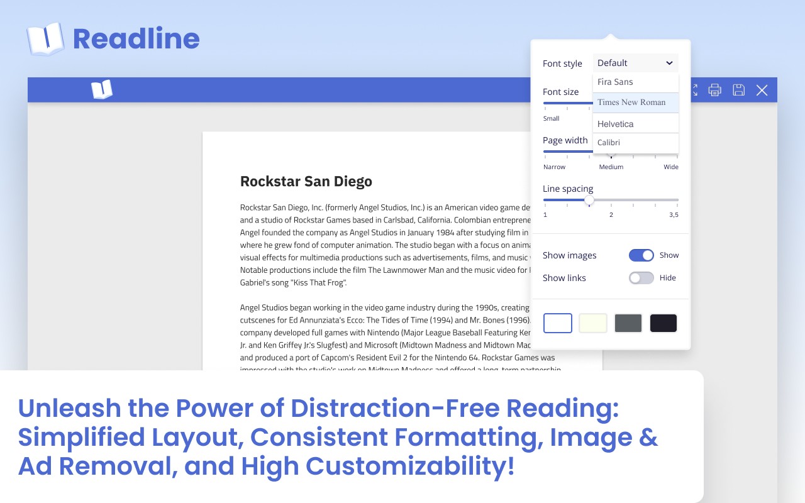
Task: Click the "Show" status text beside images toggle
Action: click(669, 255)
